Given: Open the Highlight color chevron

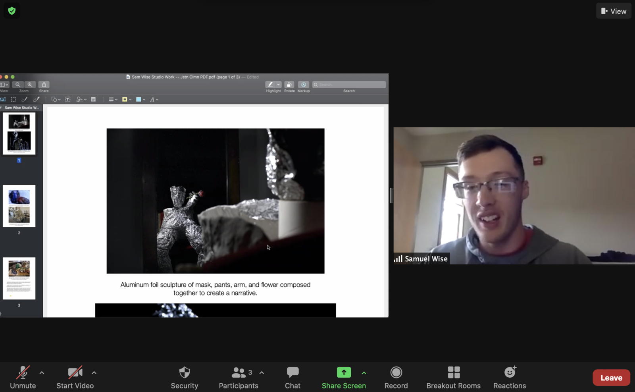Looking at the screenshot, I should pos(279,85).
